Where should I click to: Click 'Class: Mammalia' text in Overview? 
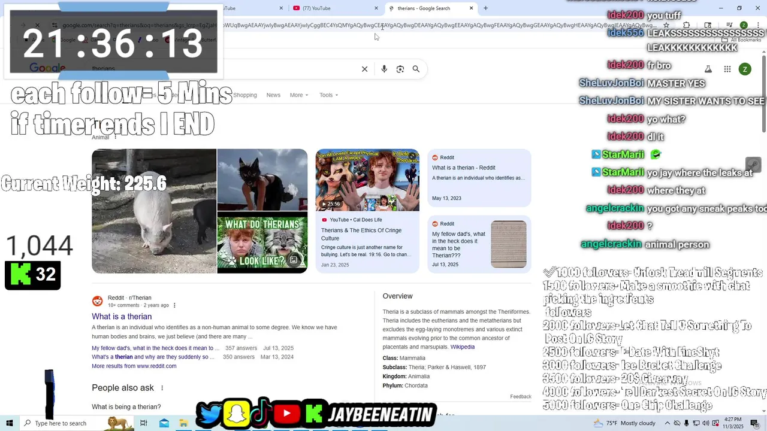click(404, 358)
